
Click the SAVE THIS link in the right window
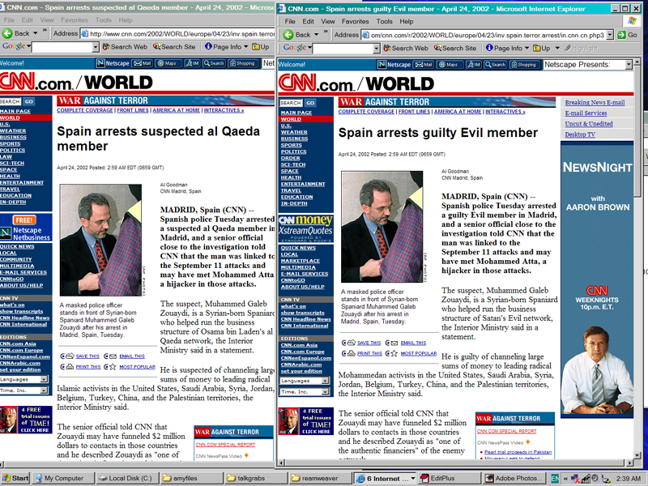[x=369, y=343]
